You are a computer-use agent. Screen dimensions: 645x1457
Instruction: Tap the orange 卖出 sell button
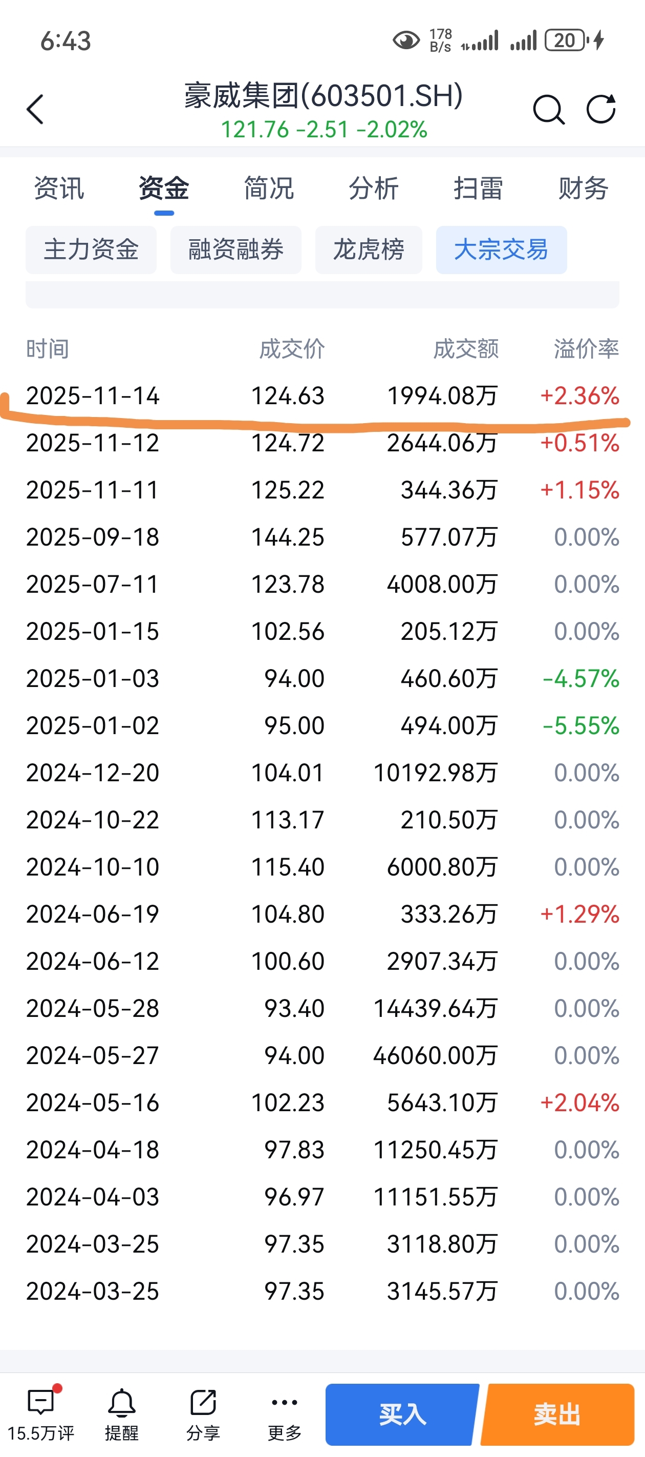557,1414
